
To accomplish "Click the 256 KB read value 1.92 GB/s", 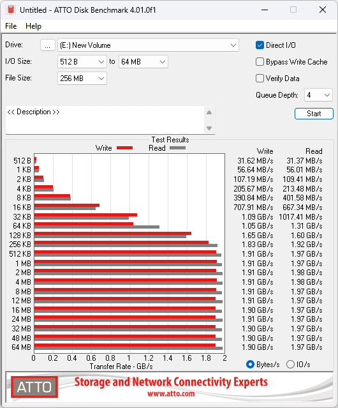I will [307, 245].
